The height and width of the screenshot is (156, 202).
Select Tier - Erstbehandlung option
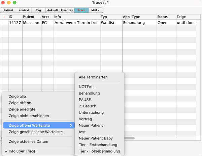[x=98, y=145]
